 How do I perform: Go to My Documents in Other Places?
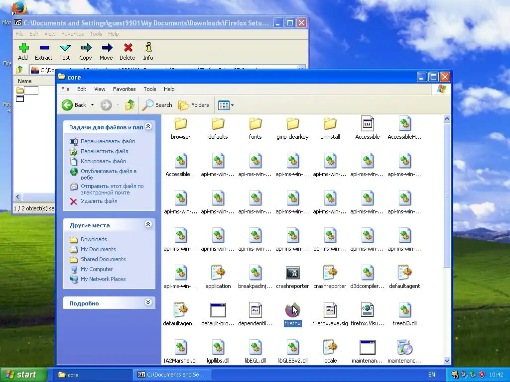pos(98,250)
